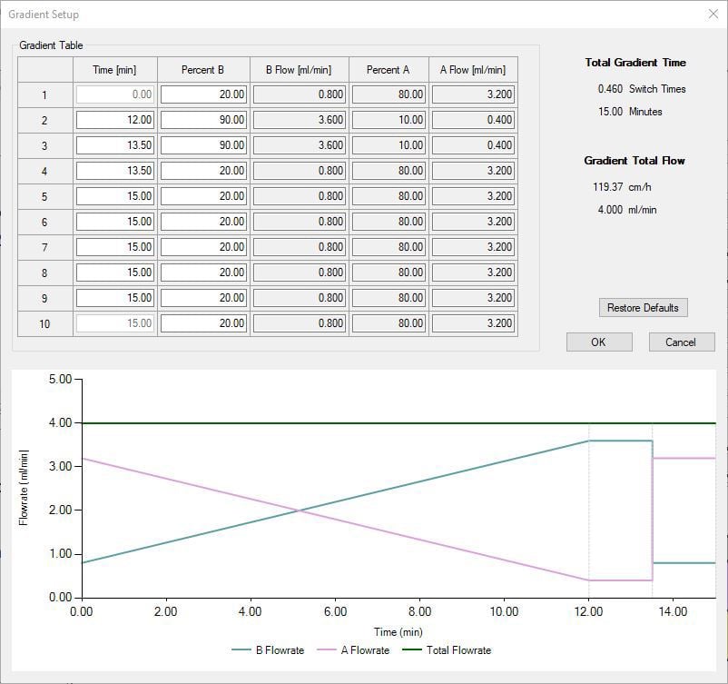Edit Time field in row 8
The image size is (728, 684).
coord(115,273)
